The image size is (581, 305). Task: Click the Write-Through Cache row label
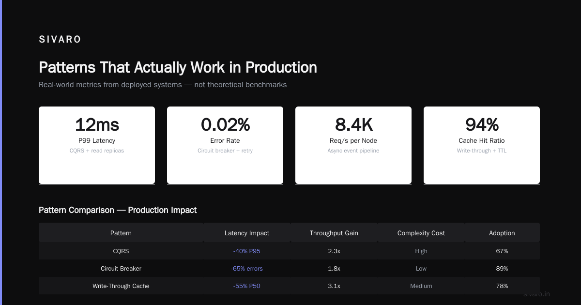[x=121, y=286]
